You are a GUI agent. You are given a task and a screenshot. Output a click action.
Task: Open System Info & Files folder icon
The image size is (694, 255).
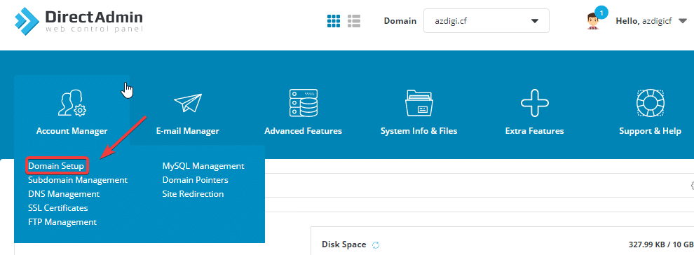coord(419,104)
